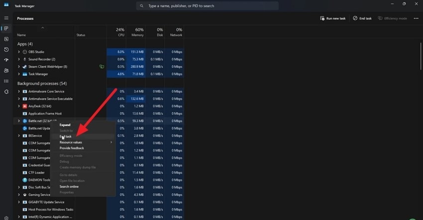Choose Provide feedback in context menu
The width and height of the screenshot is (423, 220).
point(72,148)
